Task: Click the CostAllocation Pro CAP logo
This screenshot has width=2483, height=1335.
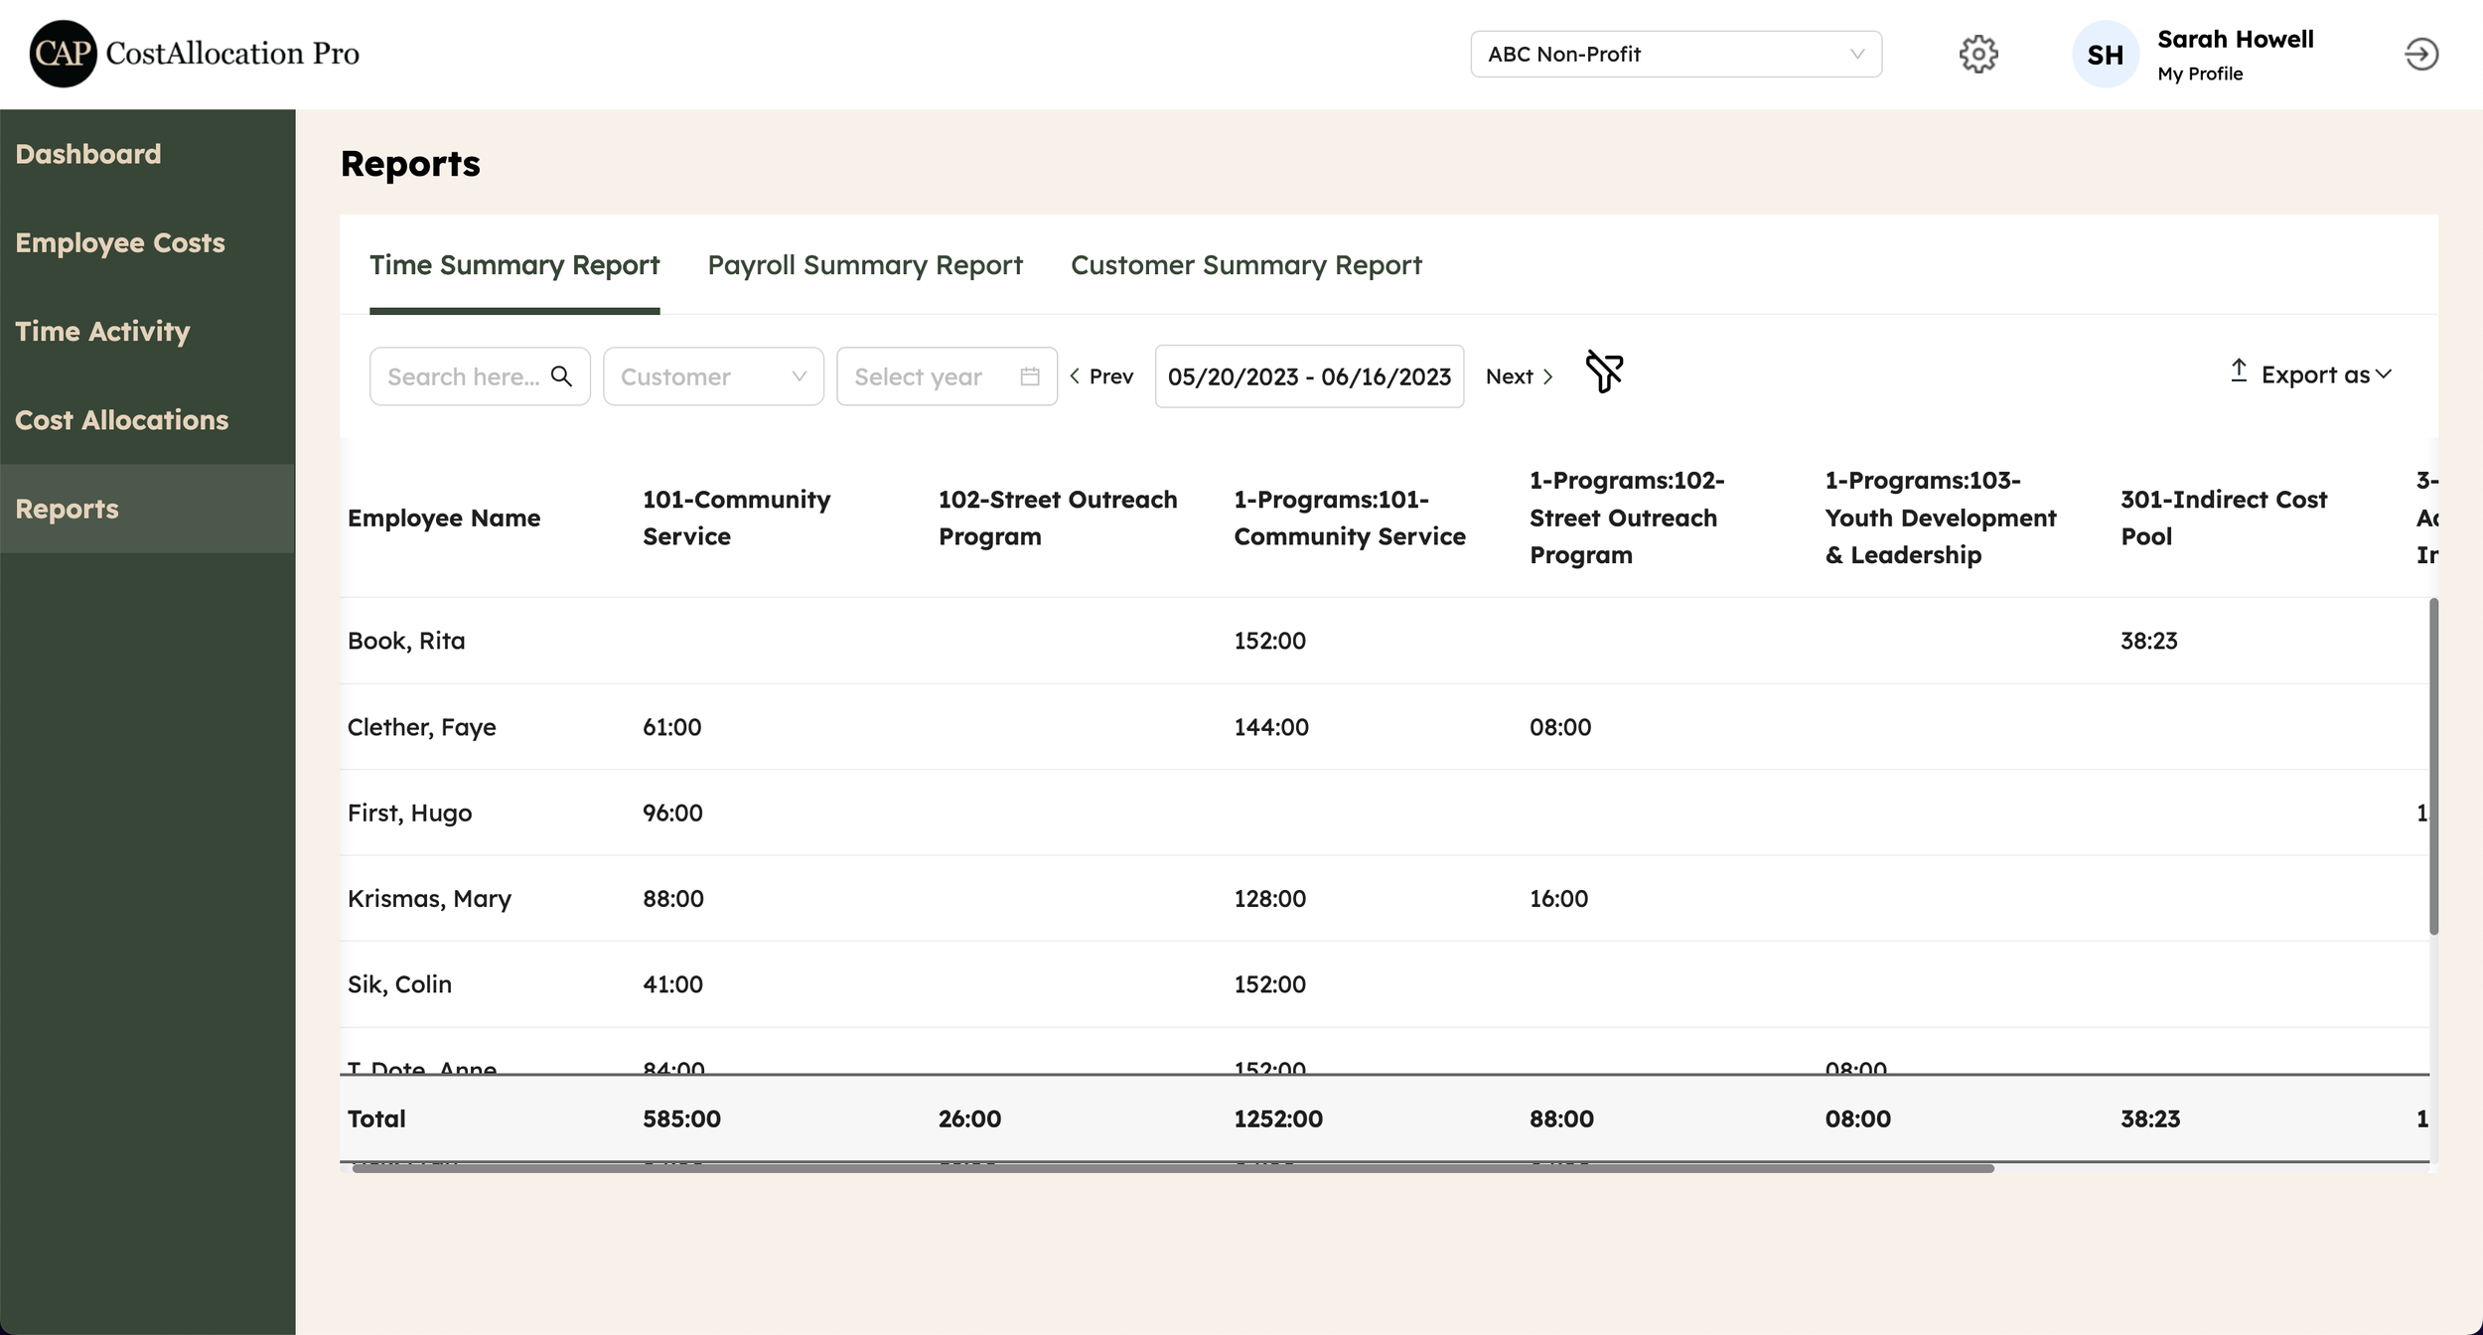Action: tap(64, 54)
